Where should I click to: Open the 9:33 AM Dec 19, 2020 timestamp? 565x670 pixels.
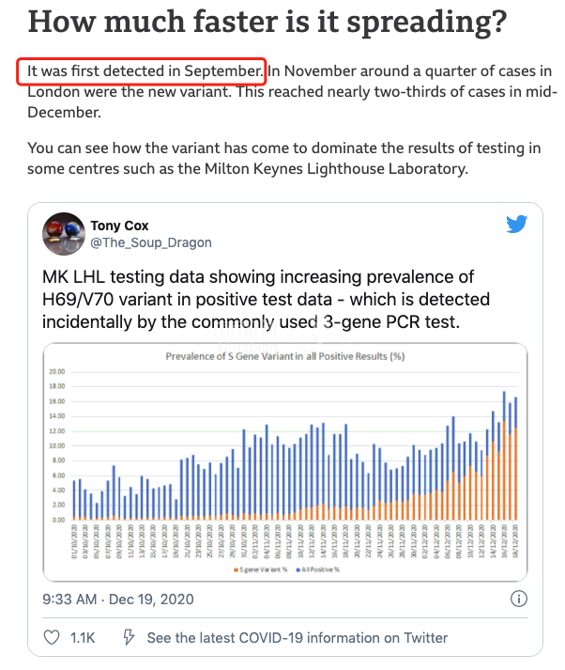[117, 600]
